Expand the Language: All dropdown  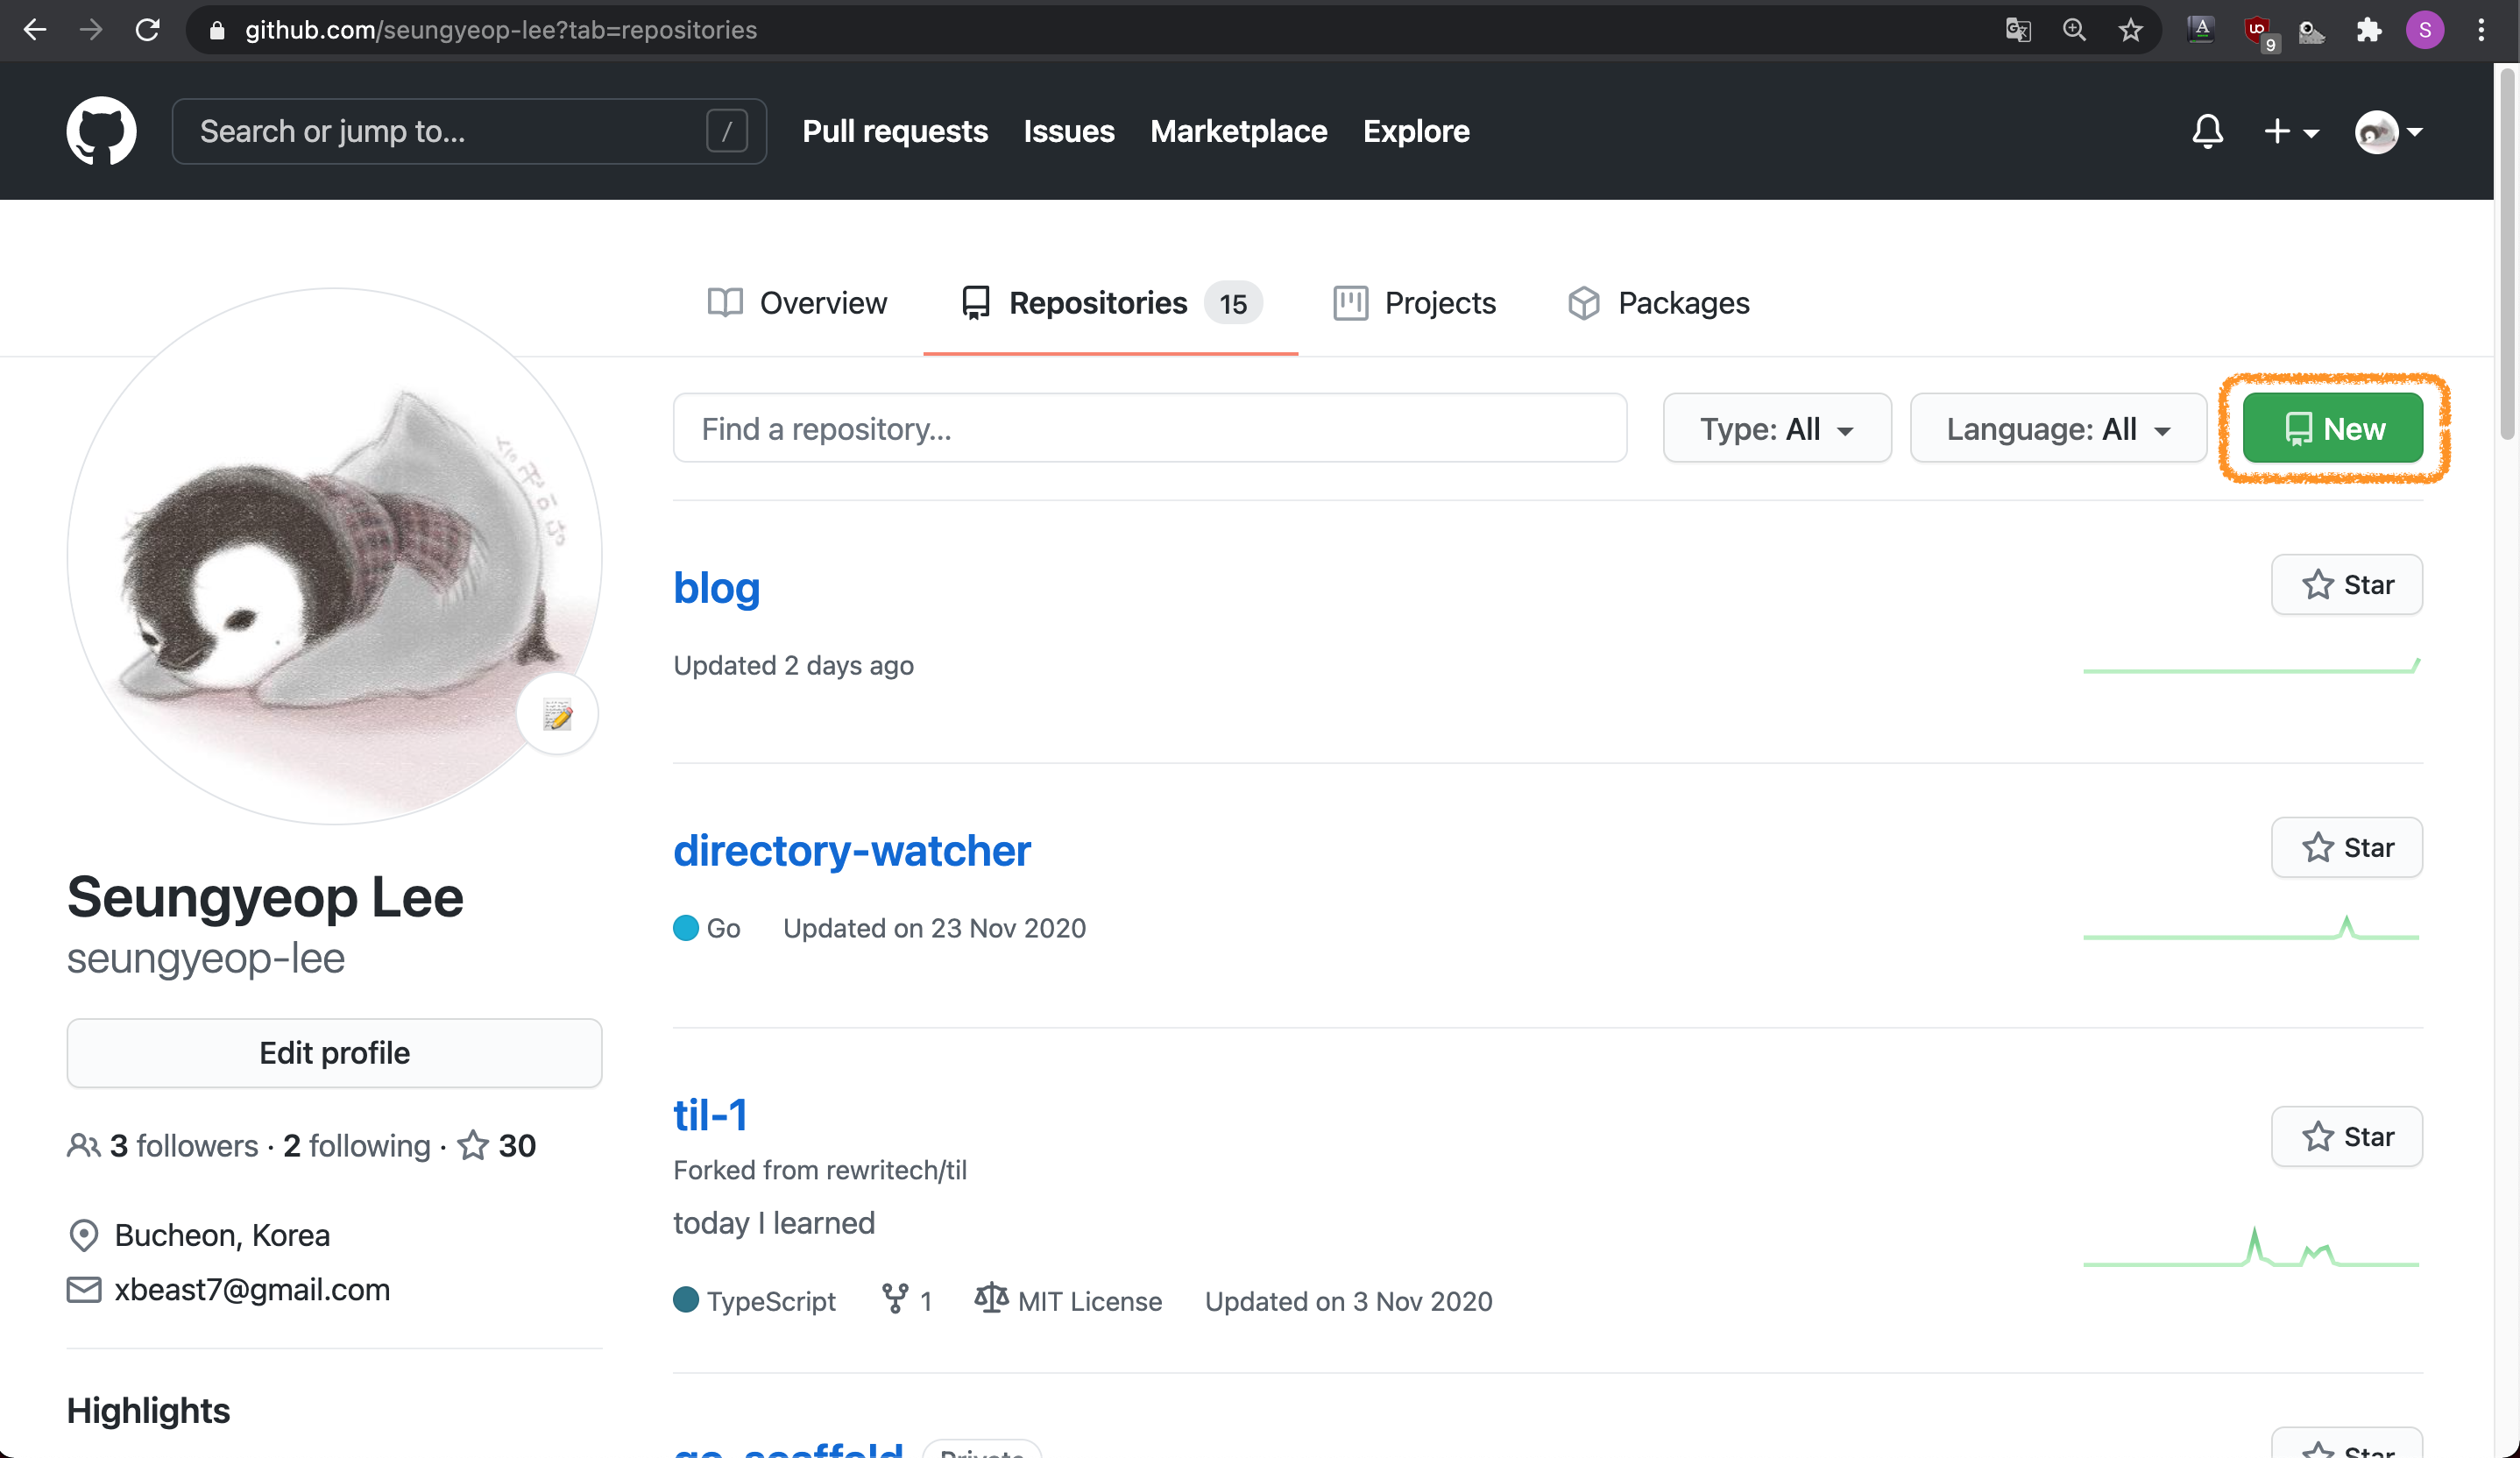coord(2057,429)
